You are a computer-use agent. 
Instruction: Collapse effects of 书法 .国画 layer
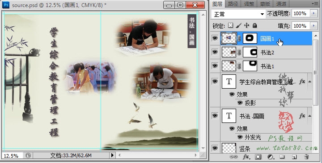tap(309, 116)
